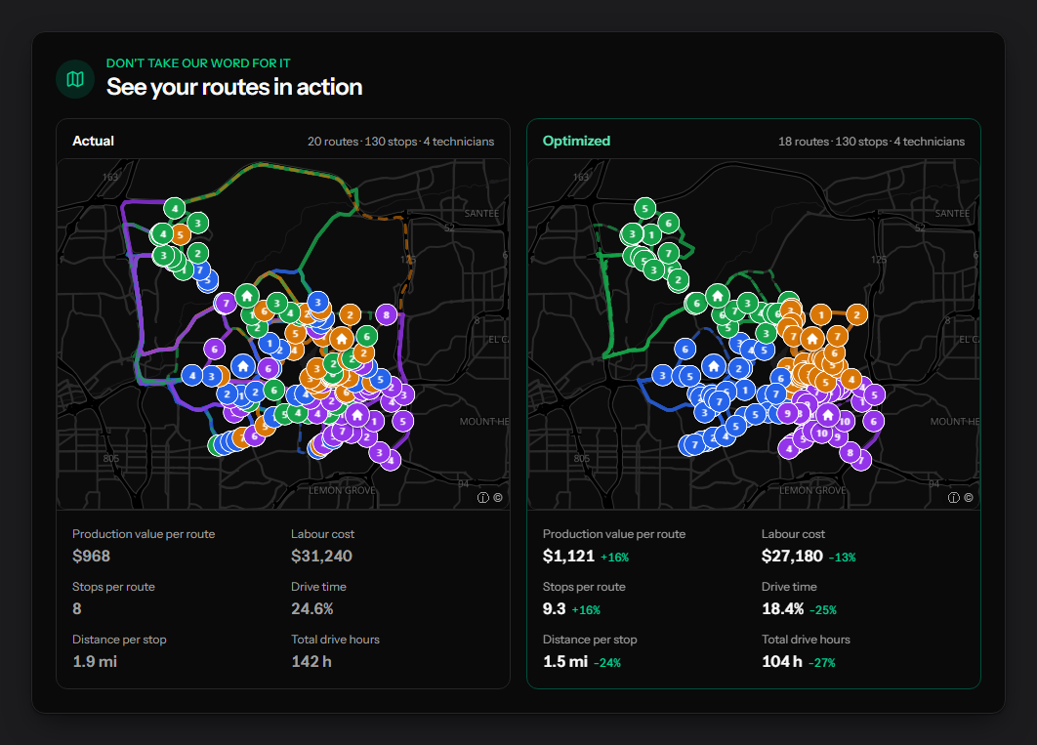This screenshot has width=1037, height=745.
Task: Click the $31,240 labour cost
Action: [321, 556]
